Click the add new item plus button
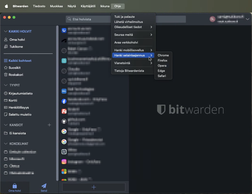252x194 pixels. [94, 187]
